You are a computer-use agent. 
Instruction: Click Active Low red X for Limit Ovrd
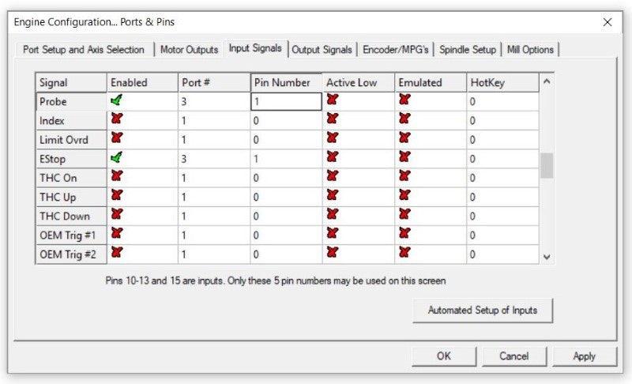(332, 138)
